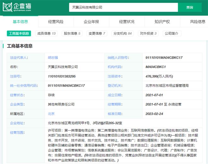Open the 经营状况 tab
The height and width of the screenshot is (164, 208).
tap(127, 22)
